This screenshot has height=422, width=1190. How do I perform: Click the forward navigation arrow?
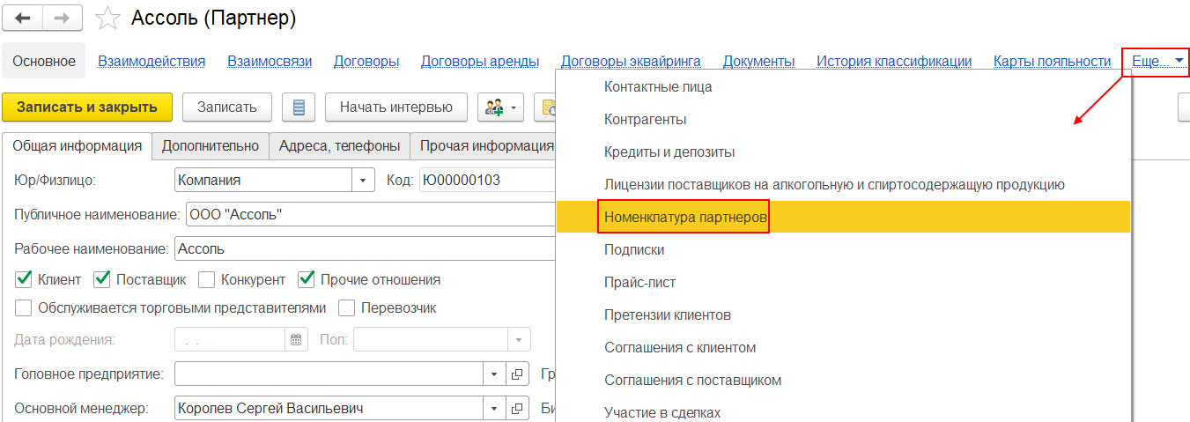(63, 18)
